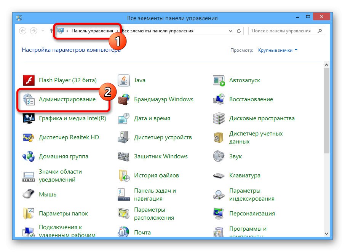Viewport: 345px width, 252px height.
Task: Open the recent locations dropdown arrow
Action: pos(43,31)
